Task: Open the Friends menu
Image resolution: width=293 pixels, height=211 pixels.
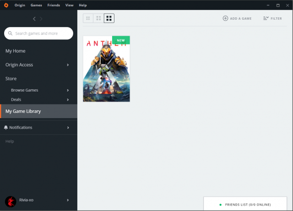Action: 54,5
